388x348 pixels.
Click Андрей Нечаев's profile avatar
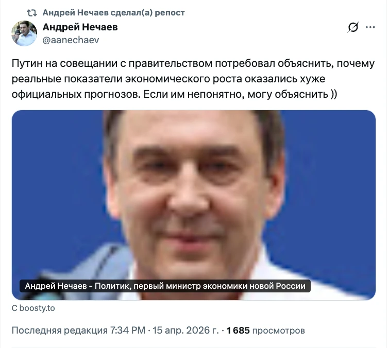[x=24, y=33]
